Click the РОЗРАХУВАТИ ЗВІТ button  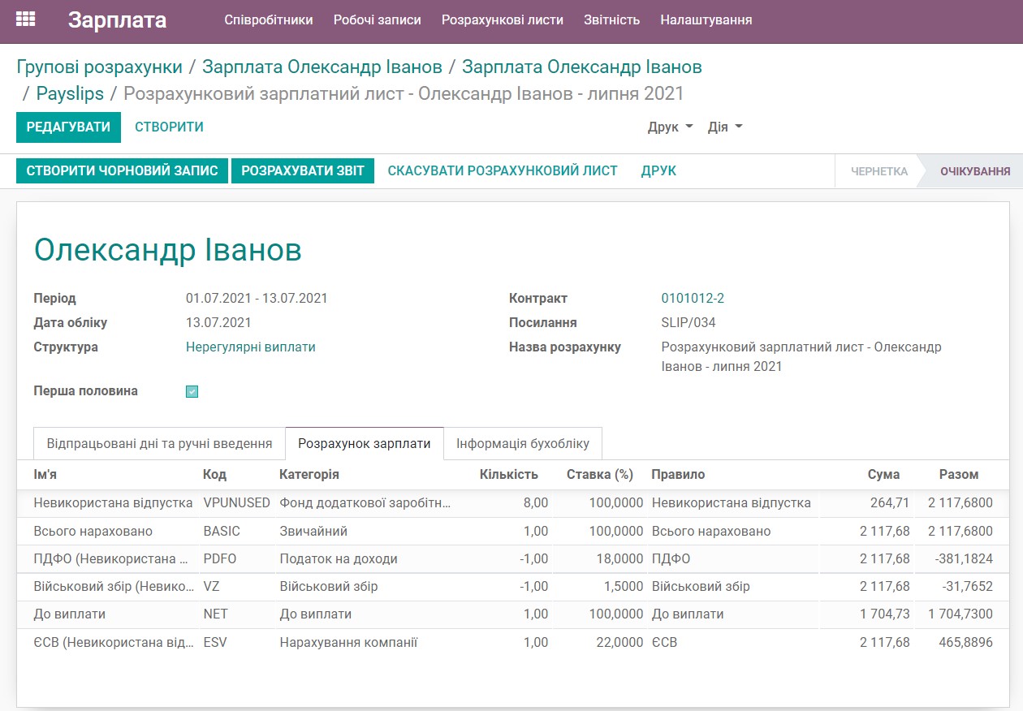point(303,170)
